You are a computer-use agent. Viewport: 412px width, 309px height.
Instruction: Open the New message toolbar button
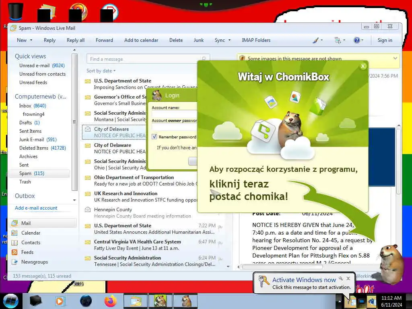click(22, 40)
